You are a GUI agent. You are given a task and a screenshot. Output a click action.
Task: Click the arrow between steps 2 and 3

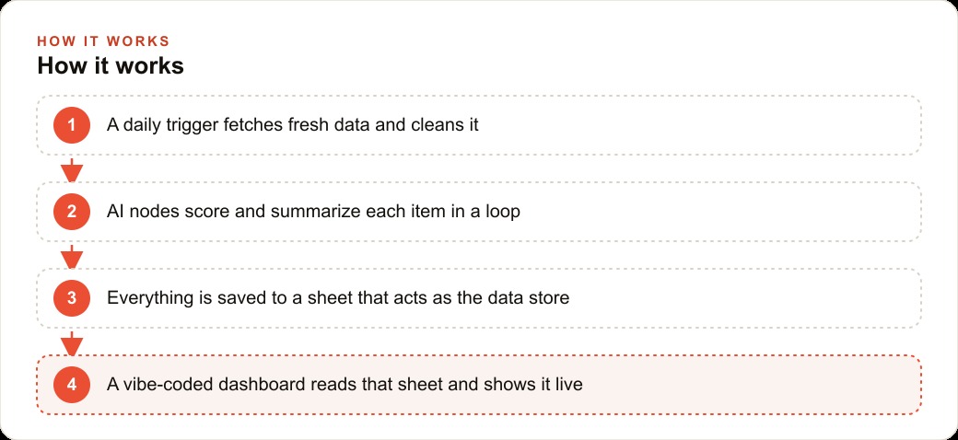tap(72, 256)
